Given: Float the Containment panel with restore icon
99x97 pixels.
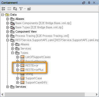Looking at the screenshot, I should [x=84, y=3].
